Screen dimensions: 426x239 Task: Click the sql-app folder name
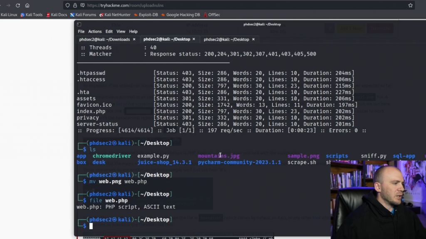[x=404, y=156]
